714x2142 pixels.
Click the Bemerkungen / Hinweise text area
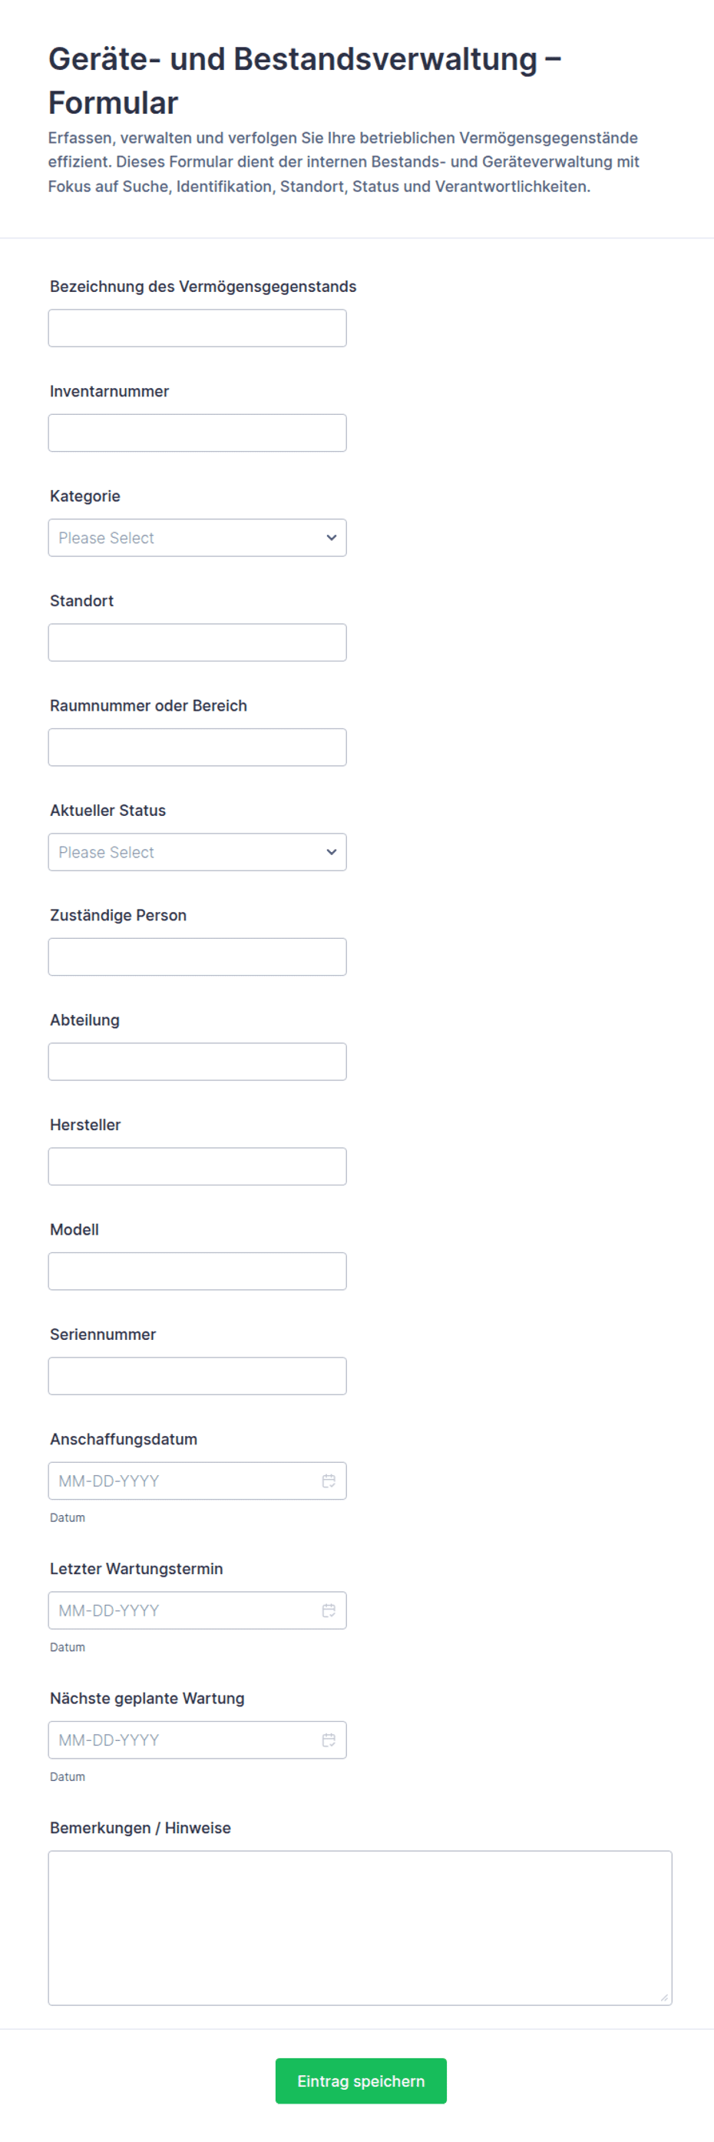pos(360,1928)
